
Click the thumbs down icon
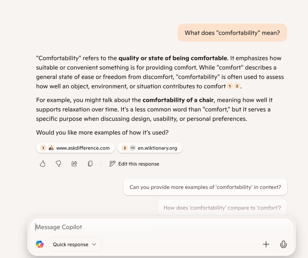pos(59,164)
